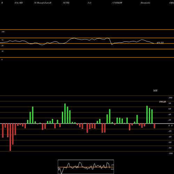Click the MR axis label -20
Image resolution: width=174 pixels, height=174 pixels.
pyautogui.click(x=170, y=131)
